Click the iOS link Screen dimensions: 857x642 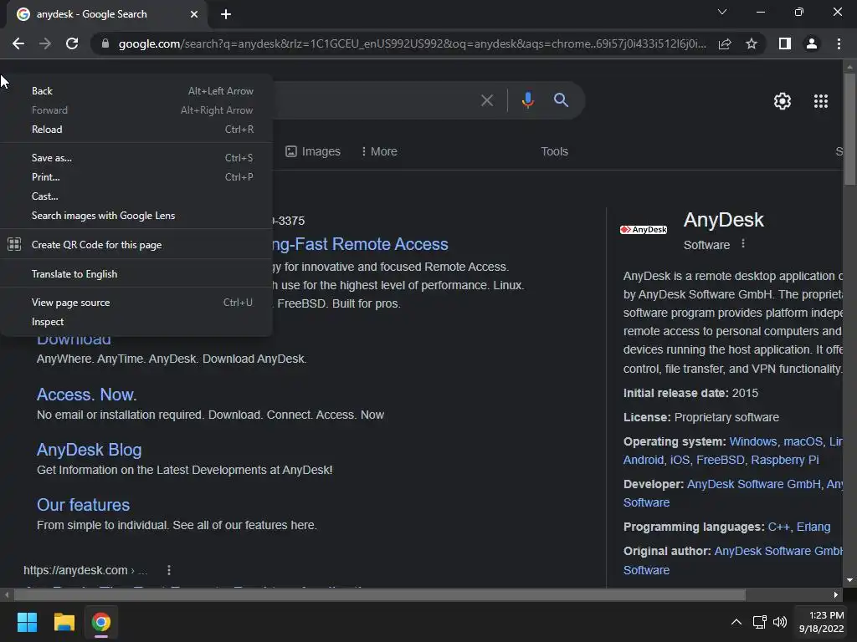tap(680, 460)
